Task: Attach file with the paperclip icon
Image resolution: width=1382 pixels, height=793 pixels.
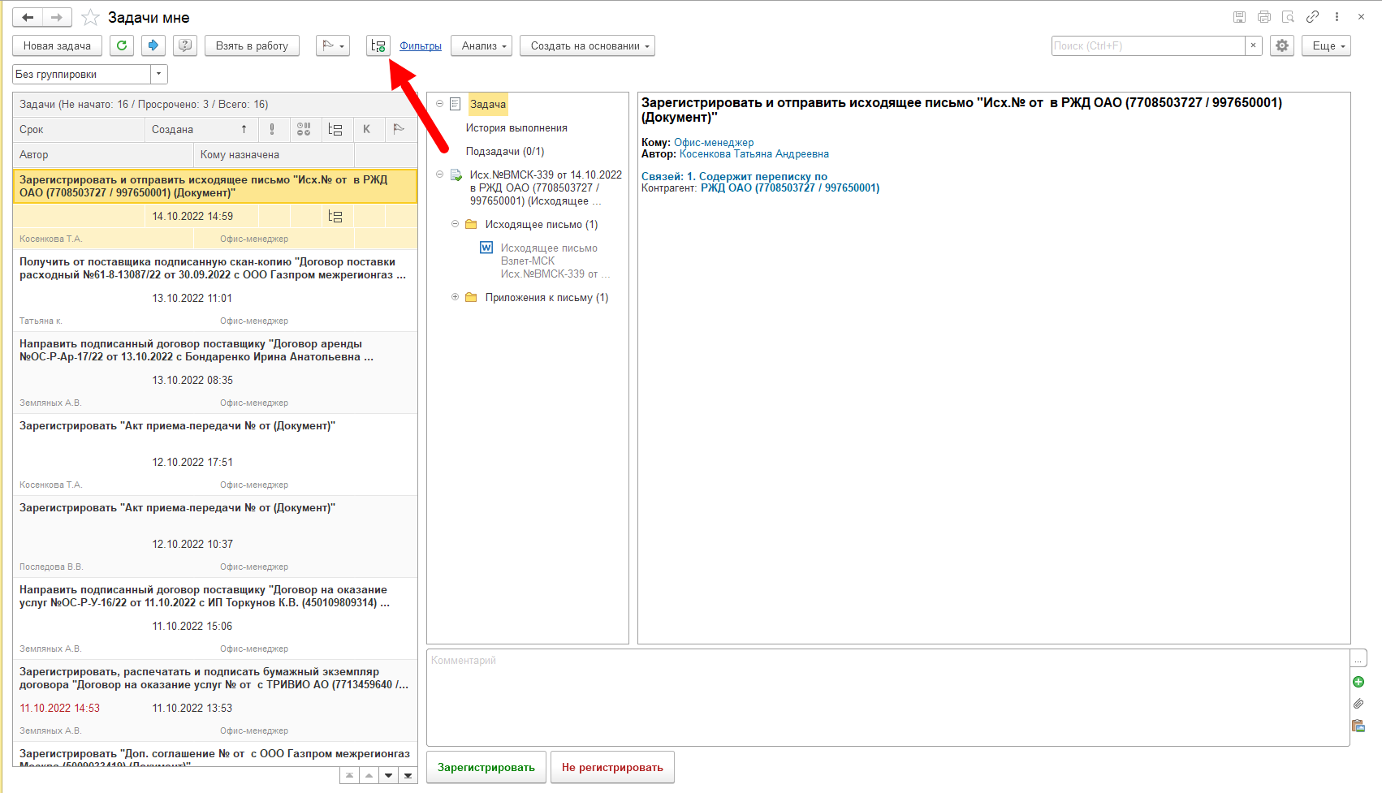Action: pos(1358,704)
